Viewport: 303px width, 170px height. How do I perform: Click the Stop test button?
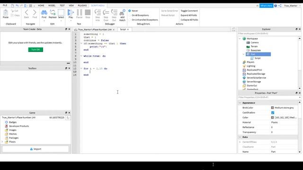[88, 13]
